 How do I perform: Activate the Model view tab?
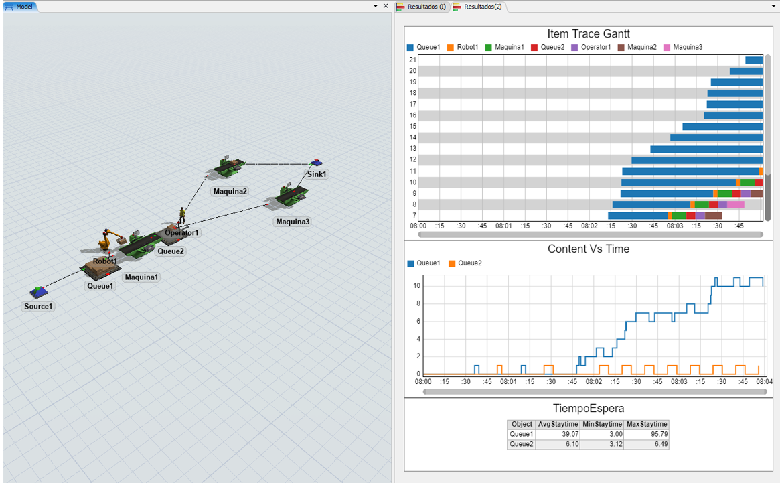pyautogui.click(x=20, y=6)
